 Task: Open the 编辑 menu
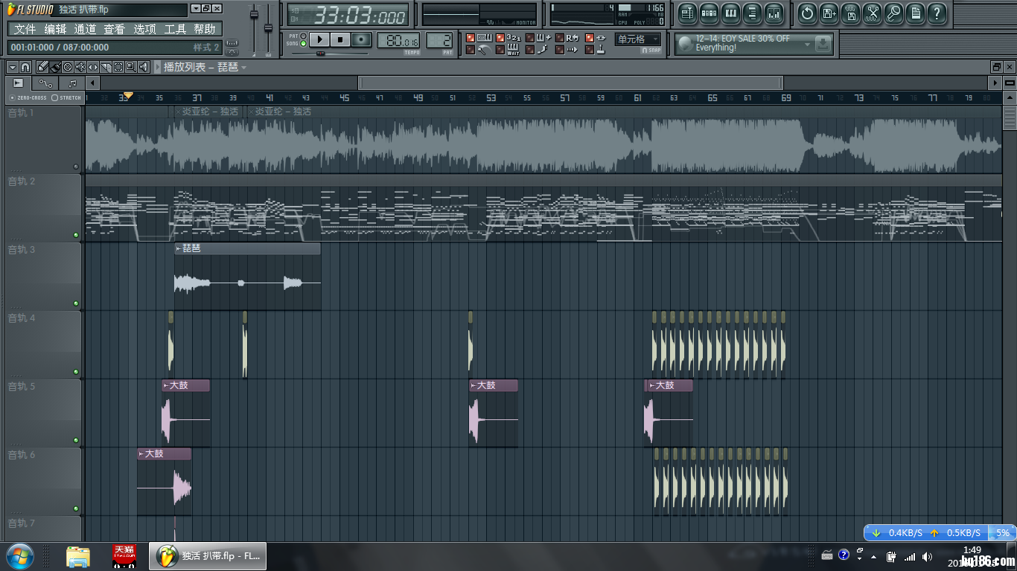point(55,29)
